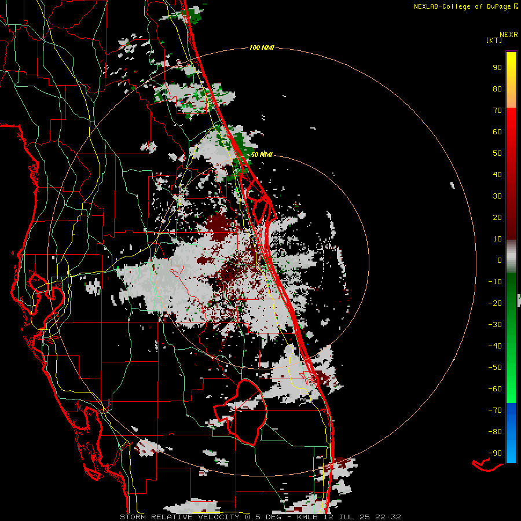The height and width of the screenshot is (521, 521).
Task: Click the positive 90 value on velocity scale
Action: click(x=497, y=68)
